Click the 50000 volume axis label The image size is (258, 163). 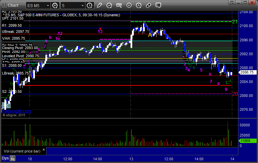pyautogui.click(x=245, y=125)
